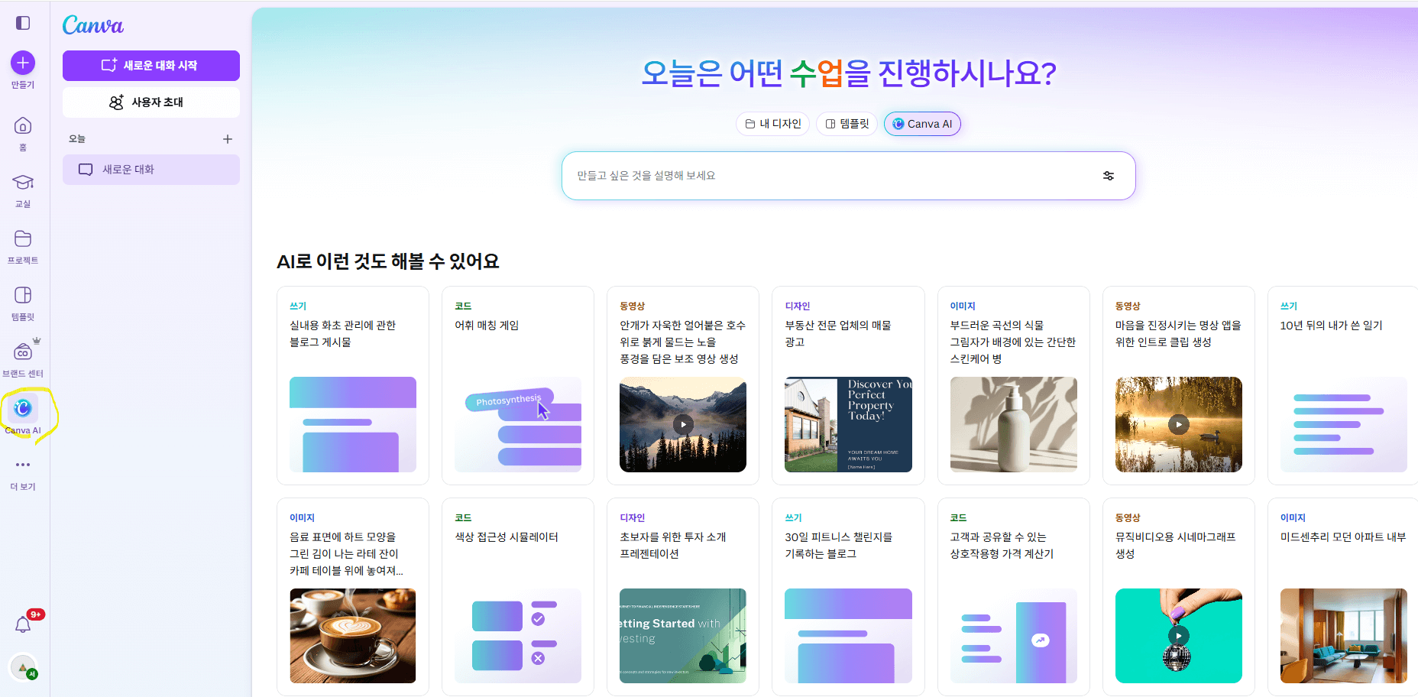Open your profile avatar menu
Image resolution: width=1418 pixels, height=697 pixels.
point(23,667)
